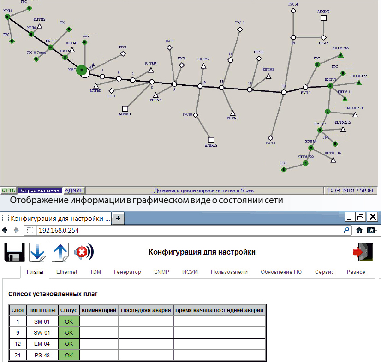Open the Генератор tab
This screenshot has width=381, height=362.
coord(127,272)
